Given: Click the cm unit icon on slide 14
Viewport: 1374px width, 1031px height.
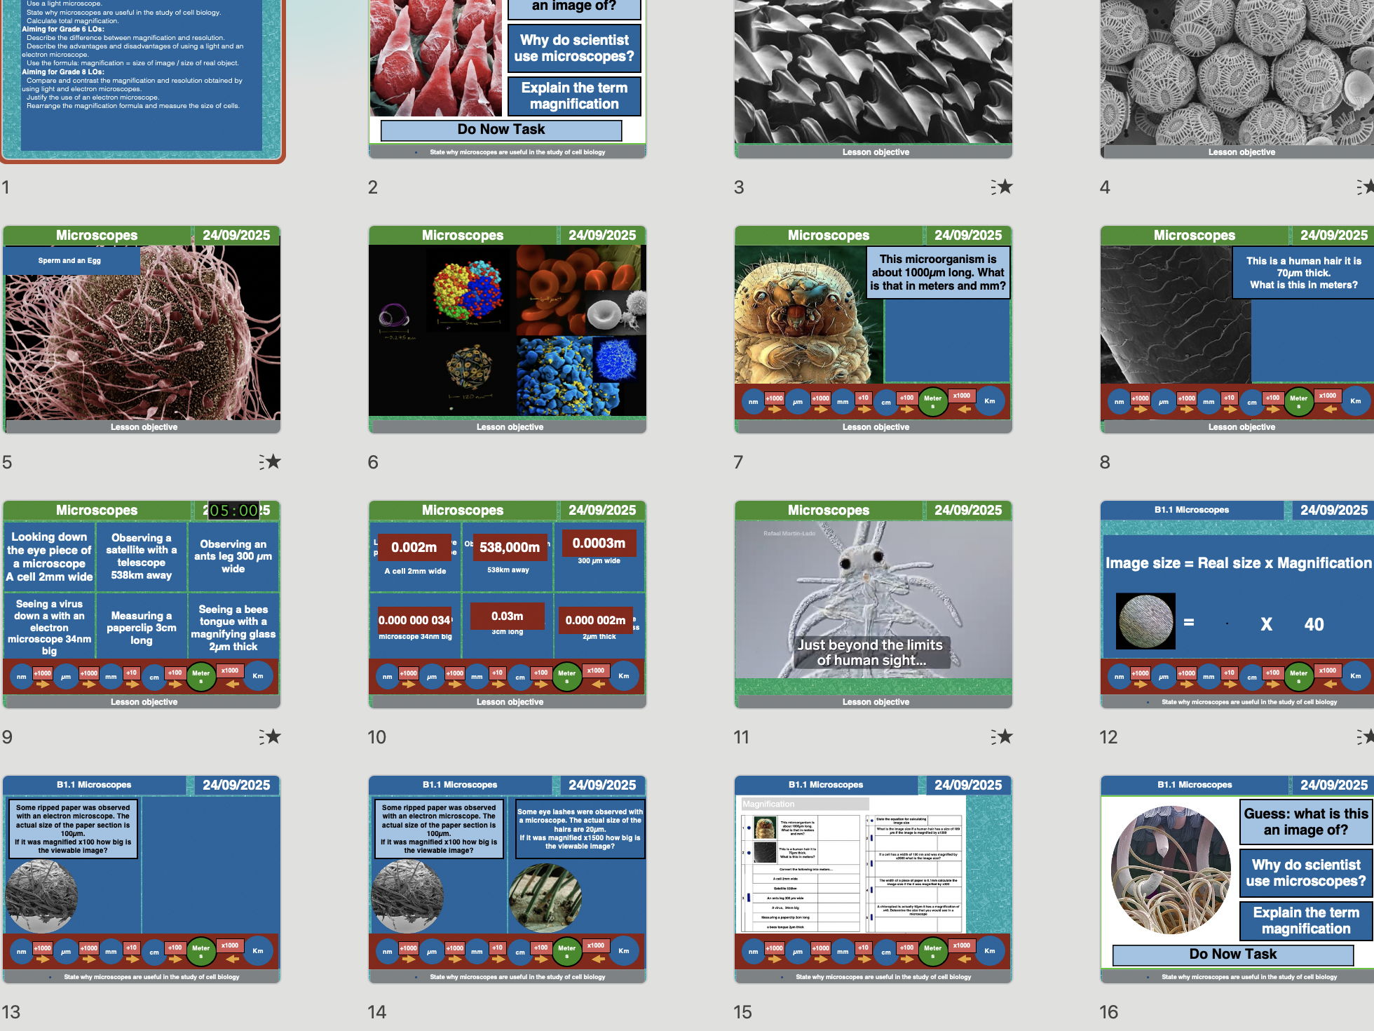Looking at the screenshot, I should point(519,952).
